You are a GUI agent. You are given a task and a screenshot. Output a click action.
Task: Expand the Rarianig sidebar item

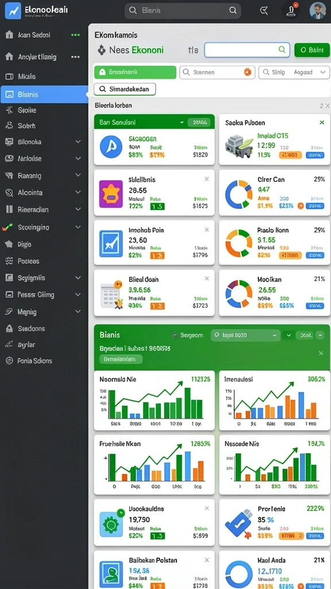(78, 175)
